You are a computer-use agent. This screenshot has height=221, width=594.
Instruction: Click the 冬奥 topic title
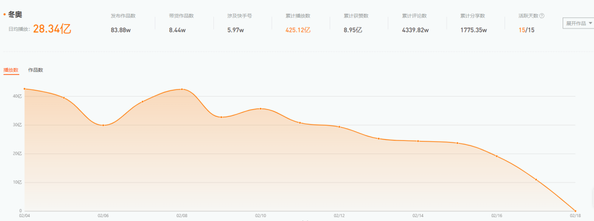(x=16, y=15)
